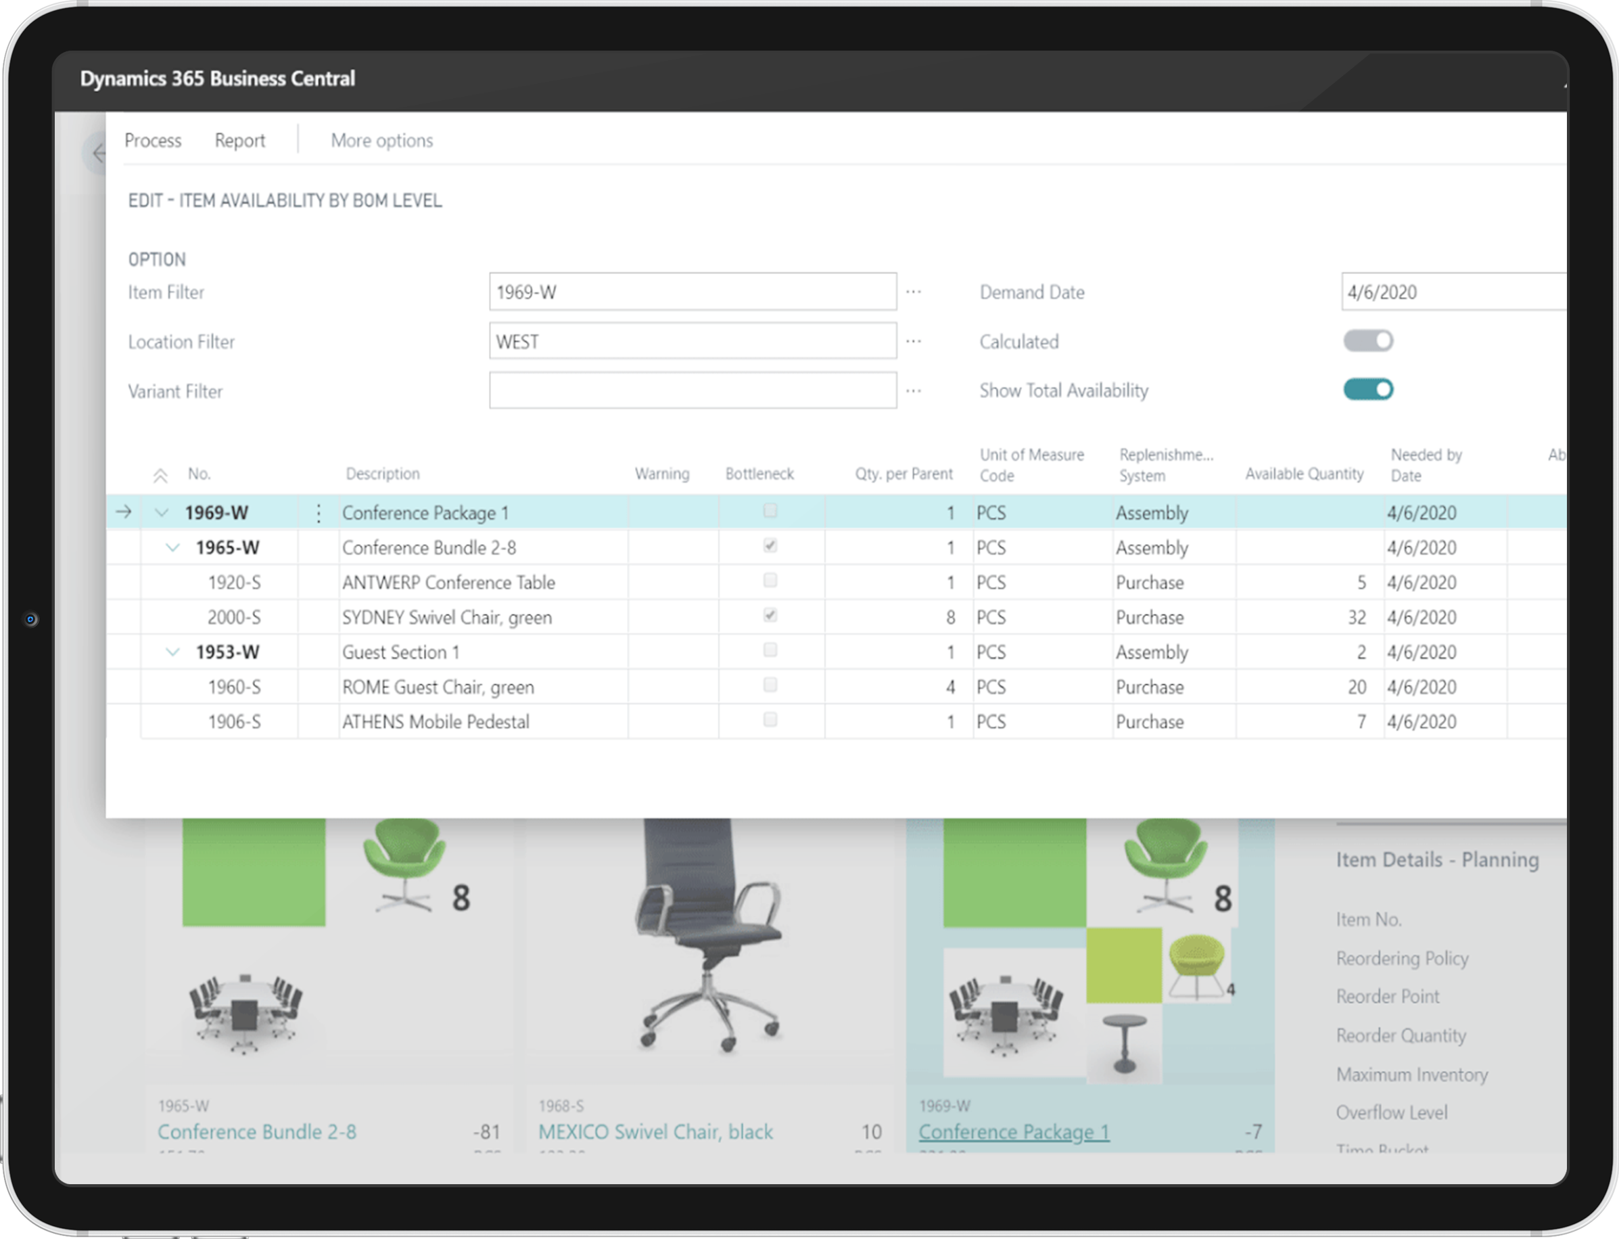Image resolution: width=1619 pixels, height=1239 pixels.
Task: Select the 1960-S row number
Action: (233, 688)
